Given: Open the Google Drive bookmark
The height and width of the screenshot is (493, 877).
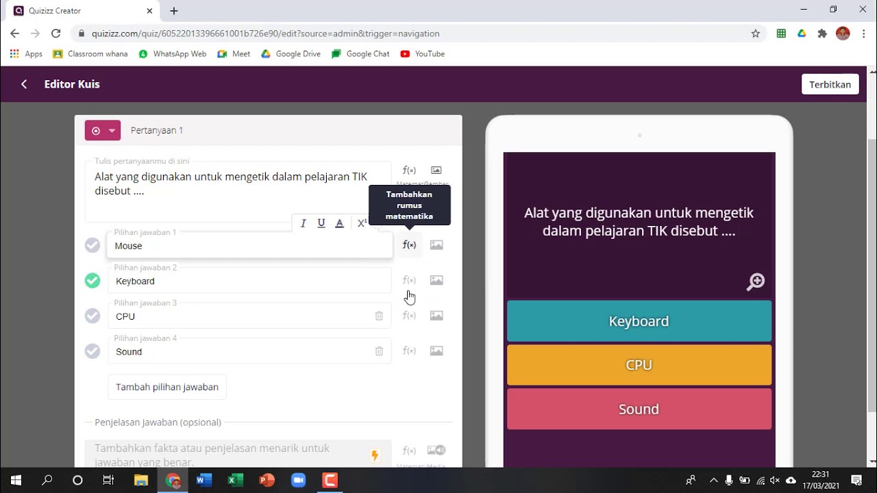Looking at the screenshot, I should 291,54.
